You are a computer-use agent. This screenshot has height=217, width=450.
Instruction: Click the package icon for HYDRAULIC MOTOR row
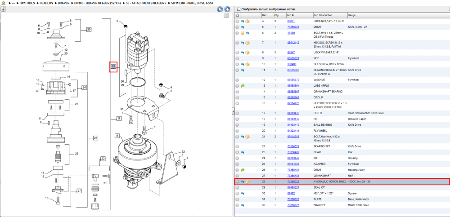coord(247,182)
